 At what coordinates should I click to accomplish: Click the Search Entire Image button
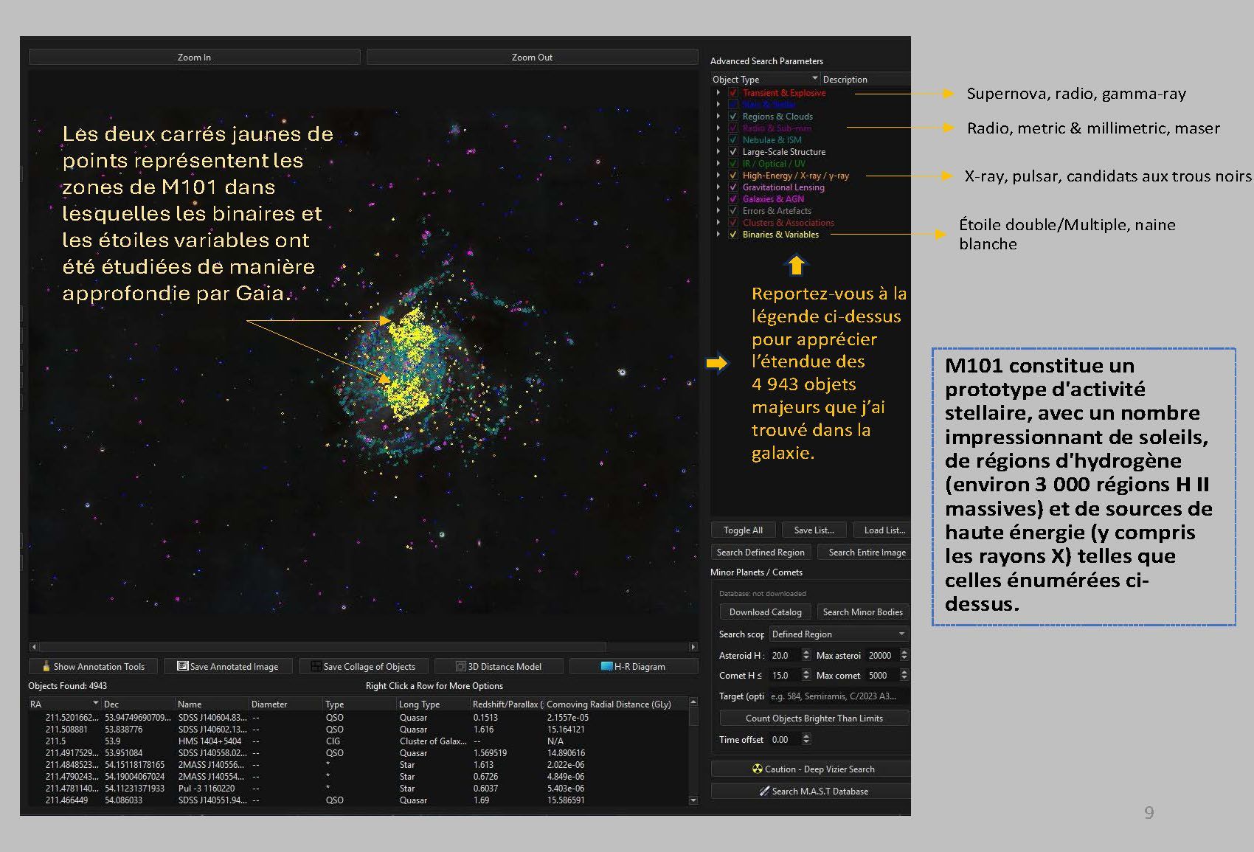[866, 552]
